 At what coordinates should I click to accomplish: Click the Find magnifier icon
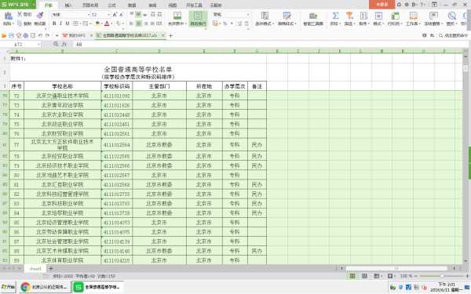coord(451,16)
